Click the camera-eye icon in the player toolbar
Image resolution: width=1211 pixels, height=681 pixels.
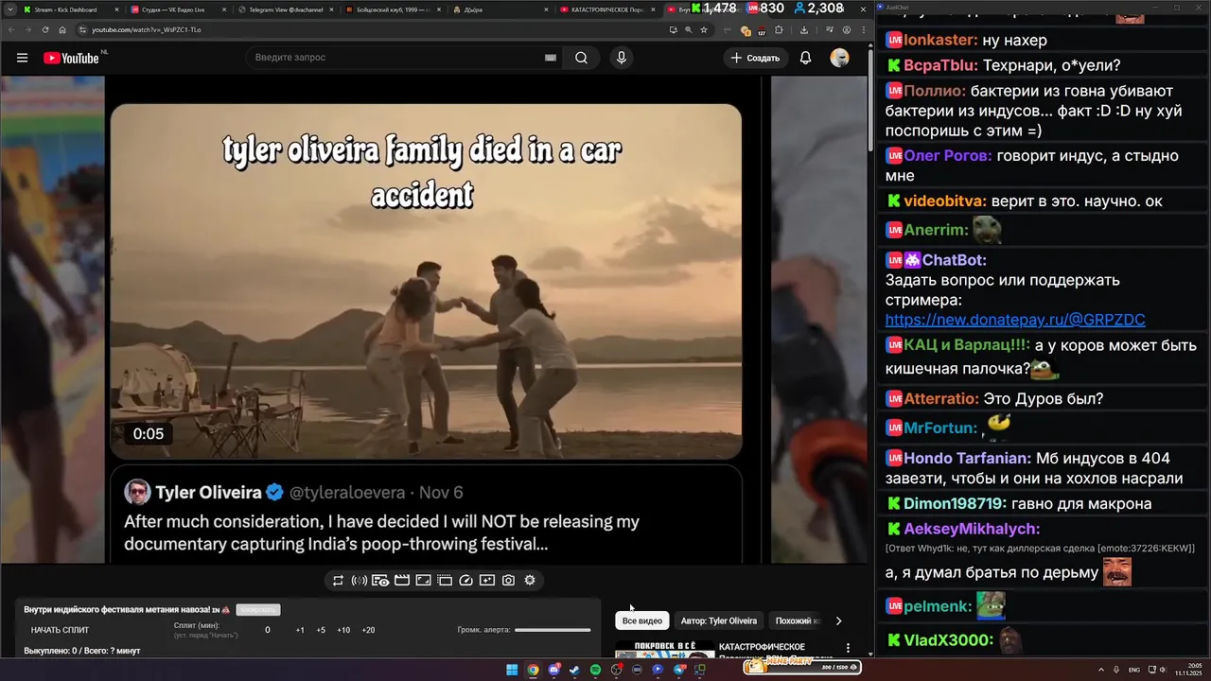pos(380,581)
